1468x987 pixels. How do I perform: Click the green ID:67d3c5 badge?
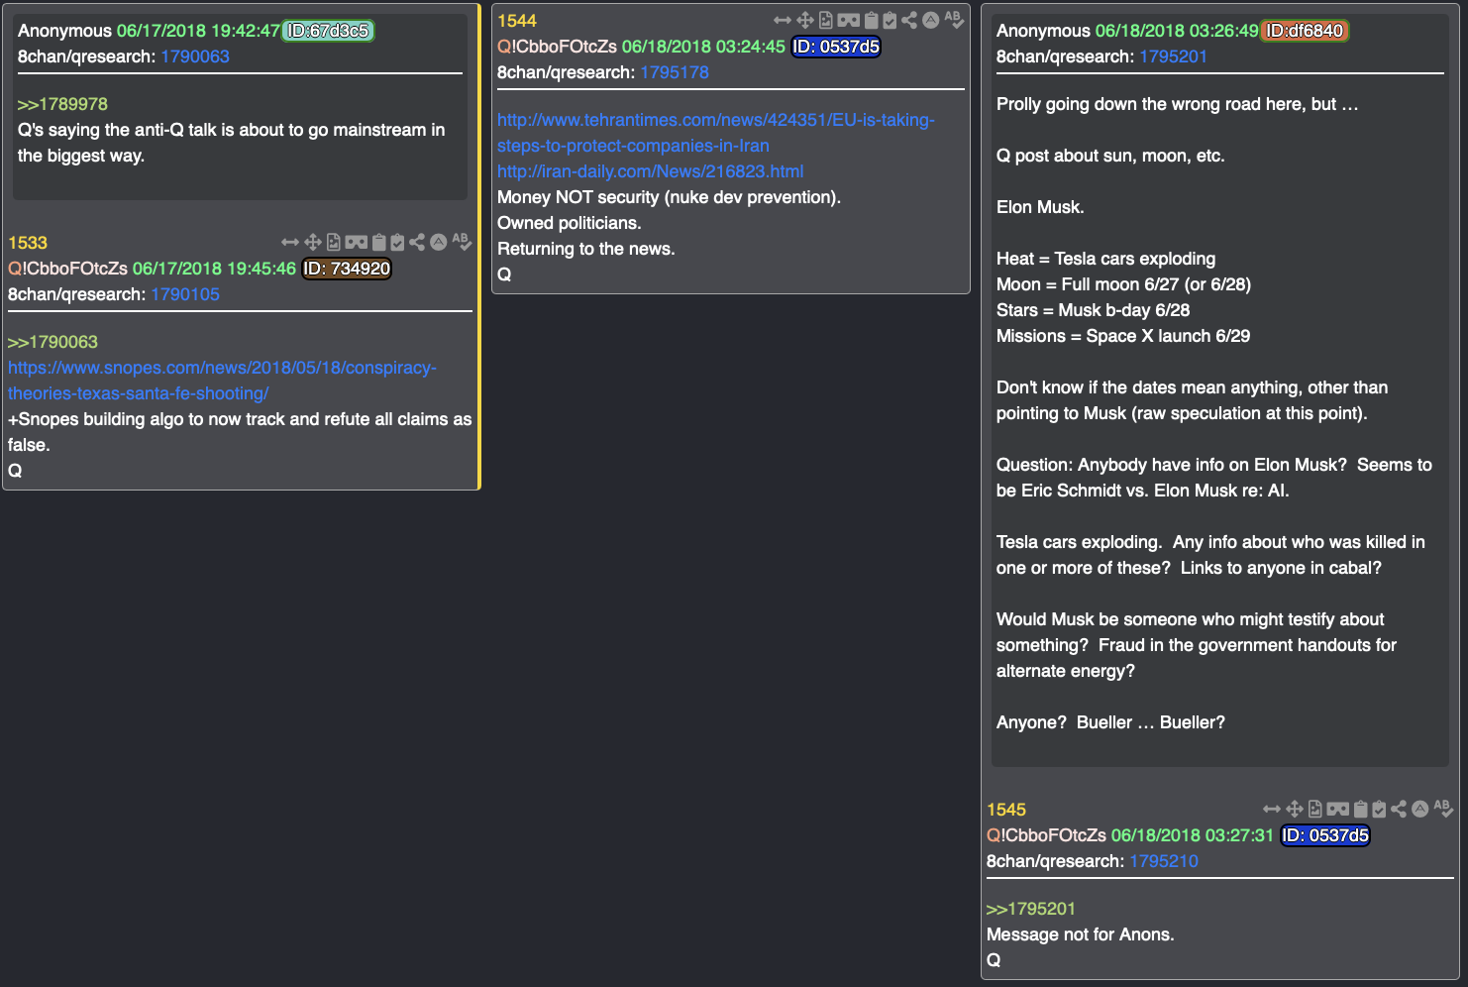coord(328,31)
